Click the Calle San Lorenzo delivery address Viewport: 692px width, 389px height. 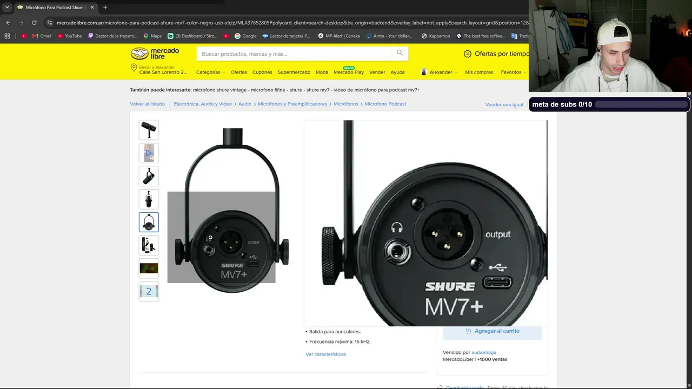pos(163,72)
